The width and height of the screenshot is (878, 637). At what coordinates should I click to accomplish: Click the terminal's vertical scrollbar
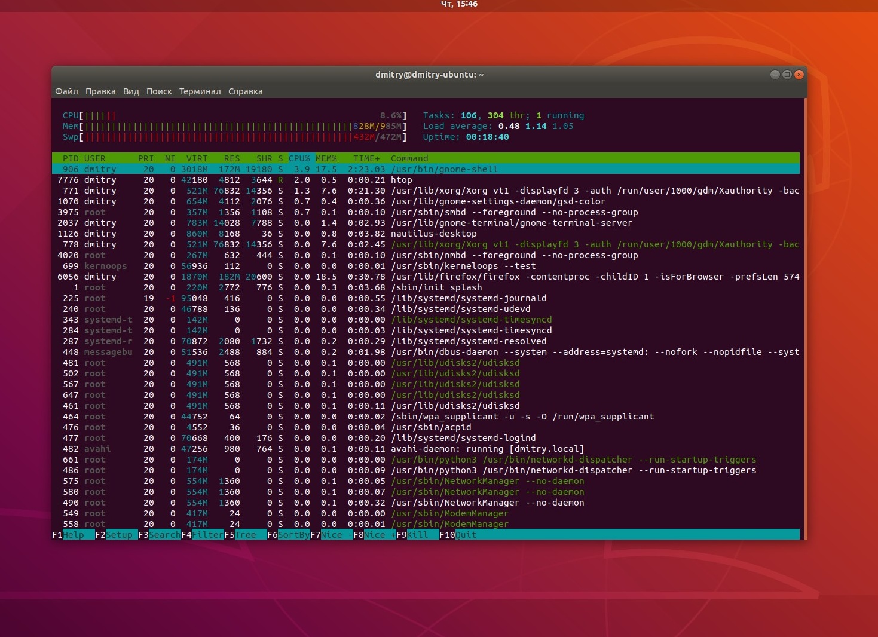pos(805,319)
